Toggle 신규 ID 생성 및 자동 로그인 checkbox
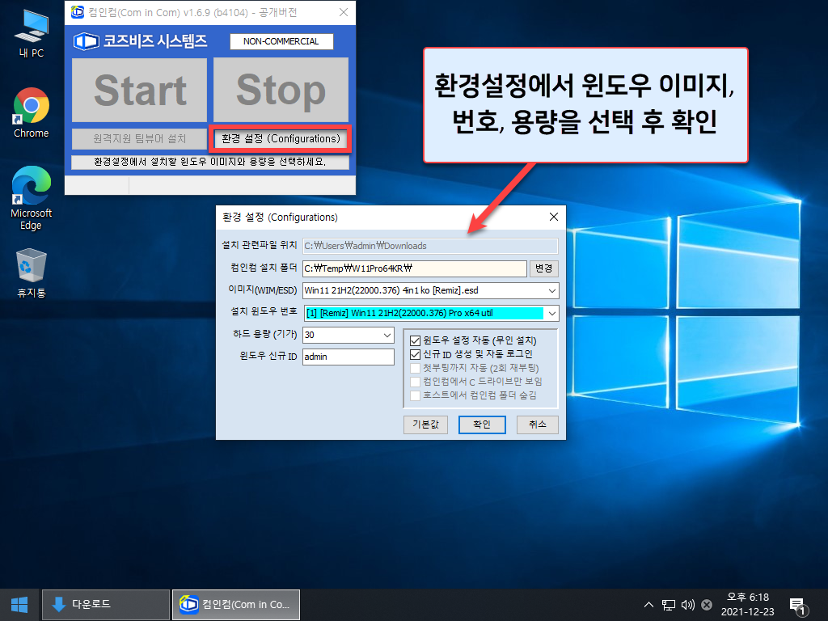This screenshot has height=621, width=828. 415,354
